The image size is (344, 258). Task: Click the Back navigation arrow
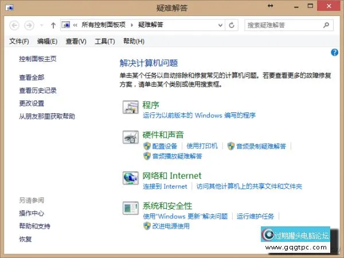14,25
